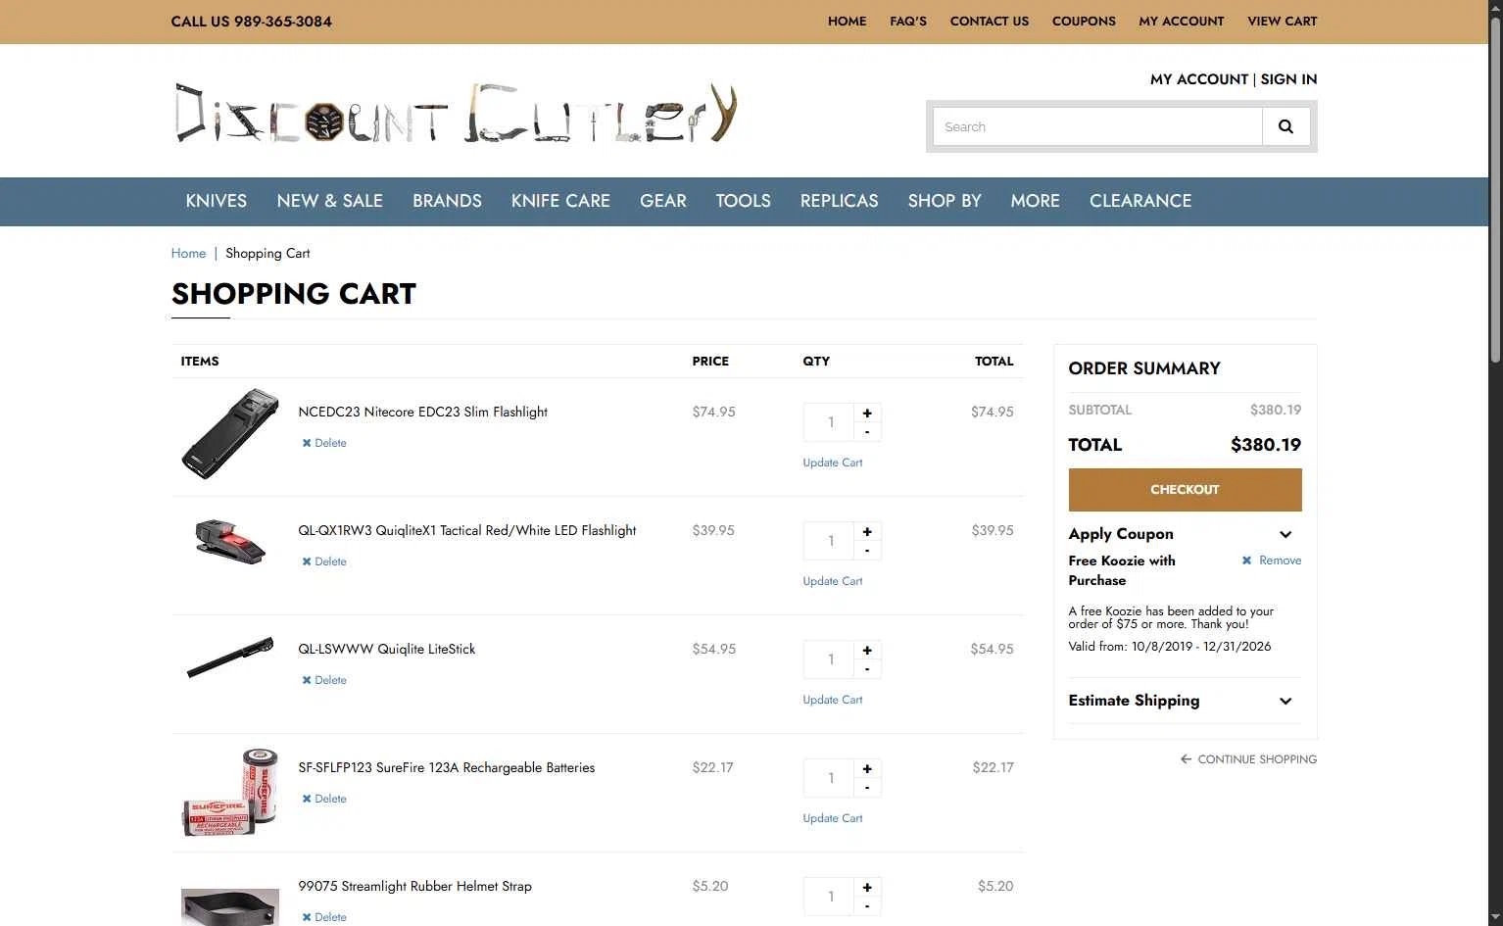Increase quantity for Nitecore EDC23 Slim Flashlight
1503x926 pixels.
click(867, 414)
